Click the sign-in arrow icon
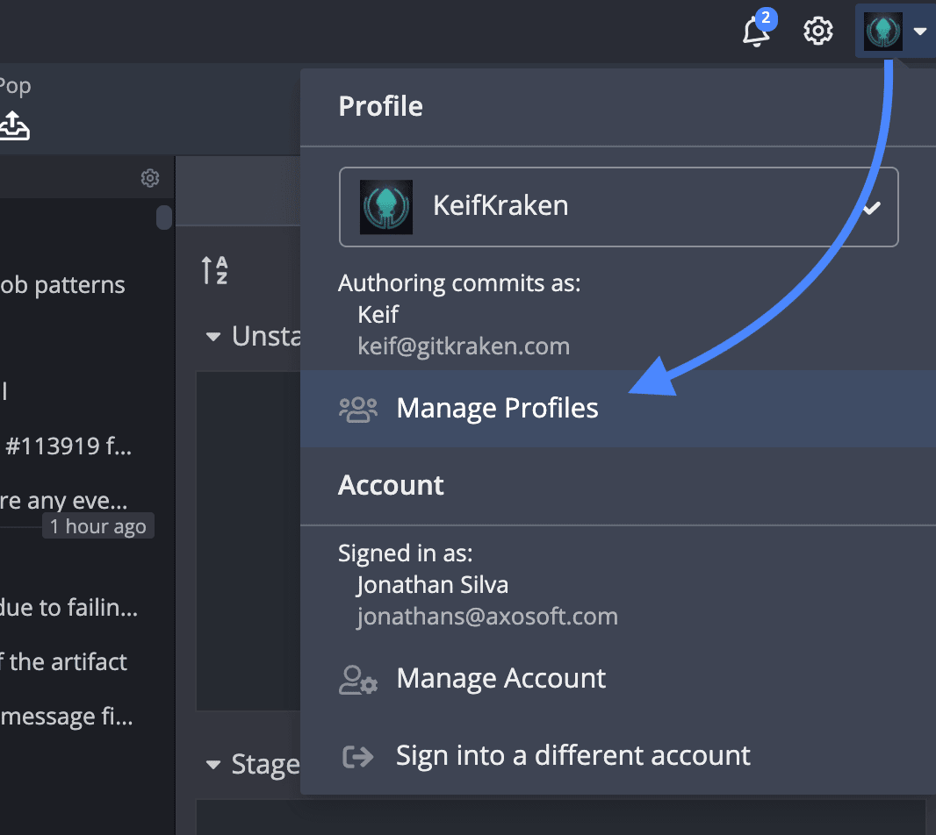This screenshot has width=936, height=835. click(357, 756)
